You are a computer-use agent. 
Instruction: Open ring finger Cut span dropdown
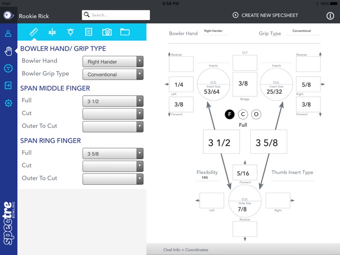coord(113,166)
